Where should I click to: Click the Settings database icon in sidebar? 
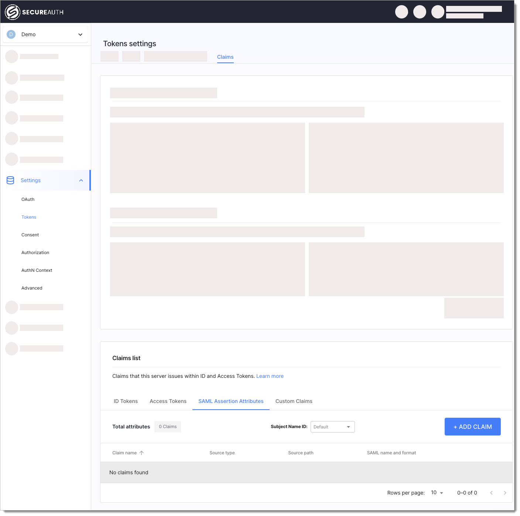point(10,180)
